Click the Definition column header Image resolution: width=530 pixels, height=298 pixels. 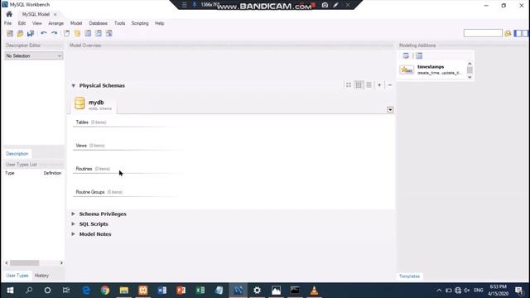pyautogui.click(x=52, y=173)
